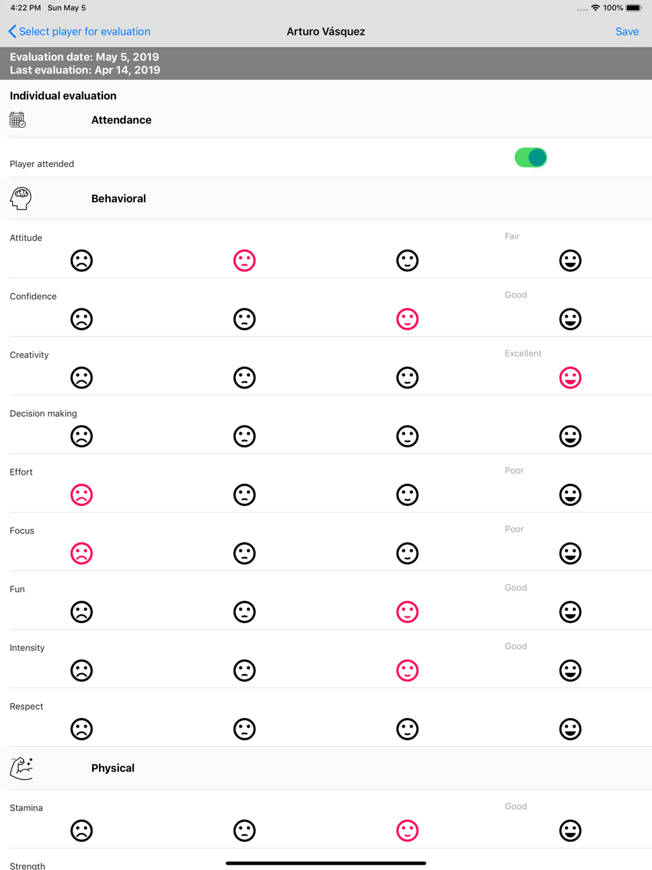This screenshot has height=870, width=652.
Task: Select the saddest face for Confidence
Action: tap(81, 320)
